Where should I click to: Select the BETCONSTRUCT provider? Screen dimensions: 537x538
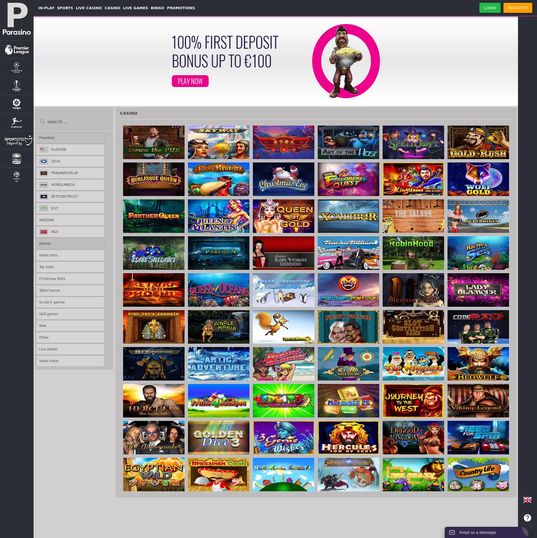pos(70,197)
